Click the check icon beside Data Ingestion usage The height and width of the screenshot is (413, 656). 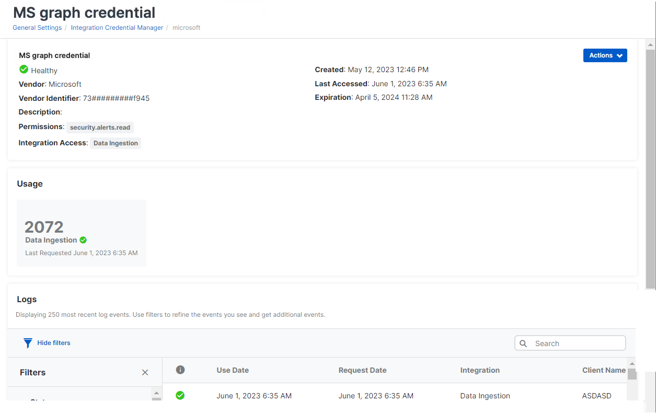(83, 240)
